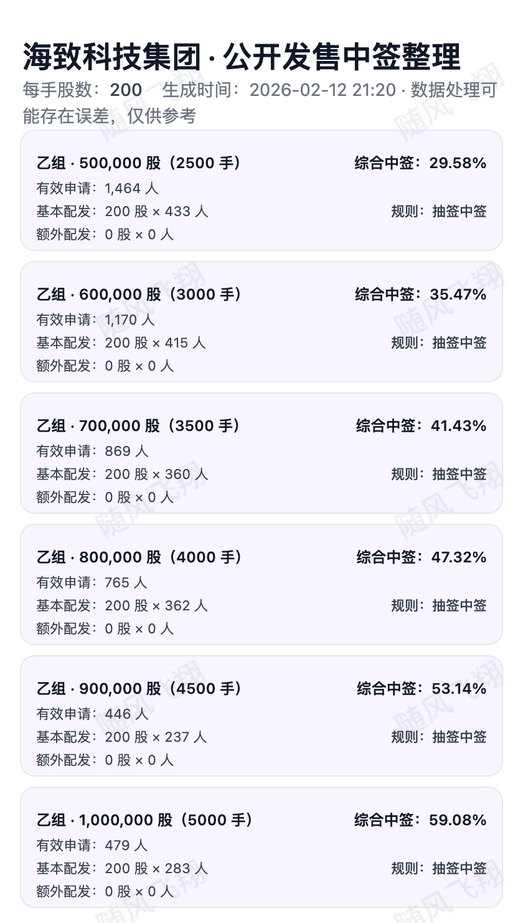Screen dimensions: 523x923
Task: Open the 乙组 700,000 股 (3500 手) card heading
Action: tap(138, 426)
